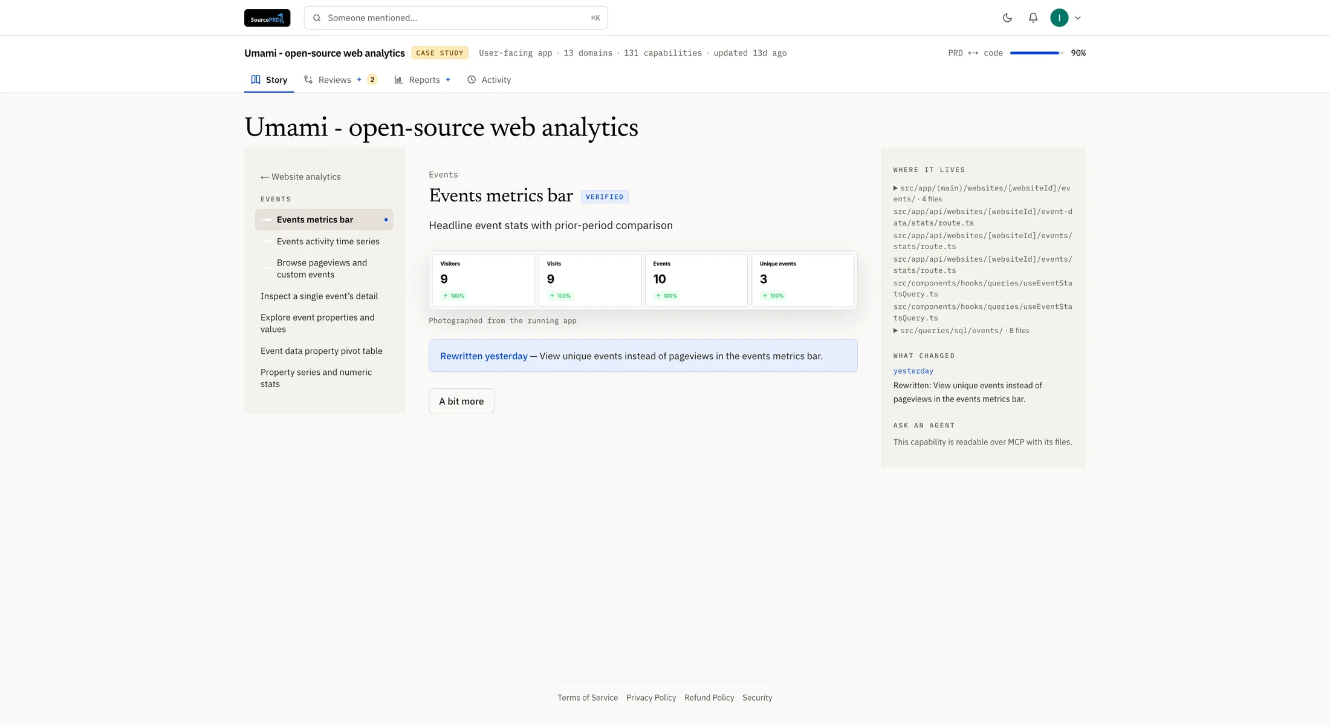1330x725 pixels.
Task: Click the PRD to code progress bar
Action: [x=1037, y=53]
